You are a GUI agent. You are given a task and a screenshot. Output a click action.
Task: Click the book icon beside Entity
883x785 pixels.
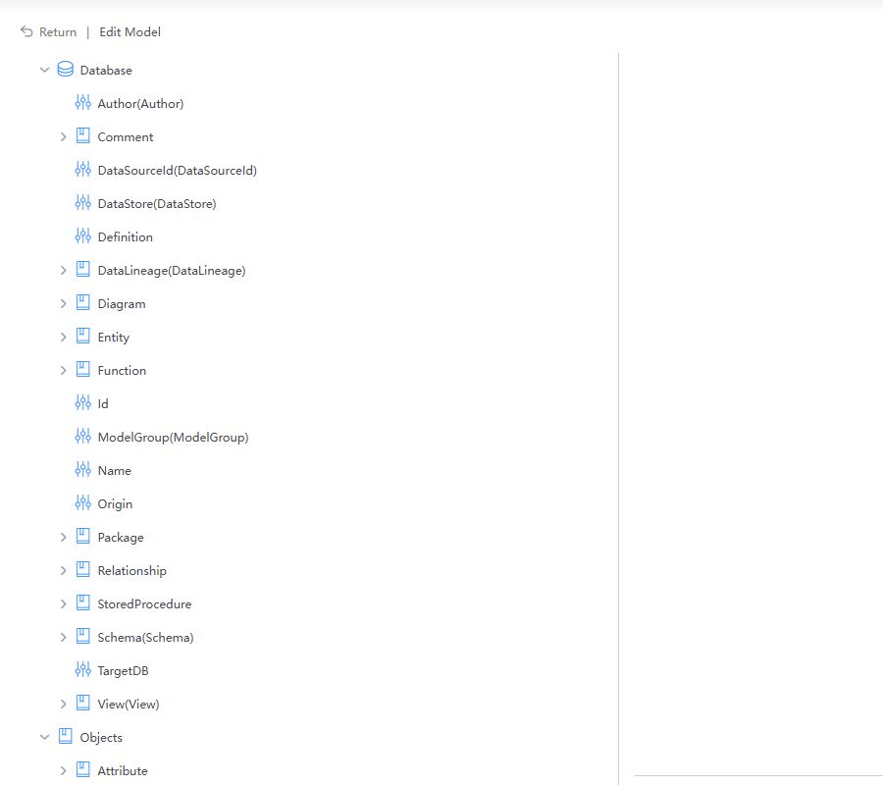point(82,336)
